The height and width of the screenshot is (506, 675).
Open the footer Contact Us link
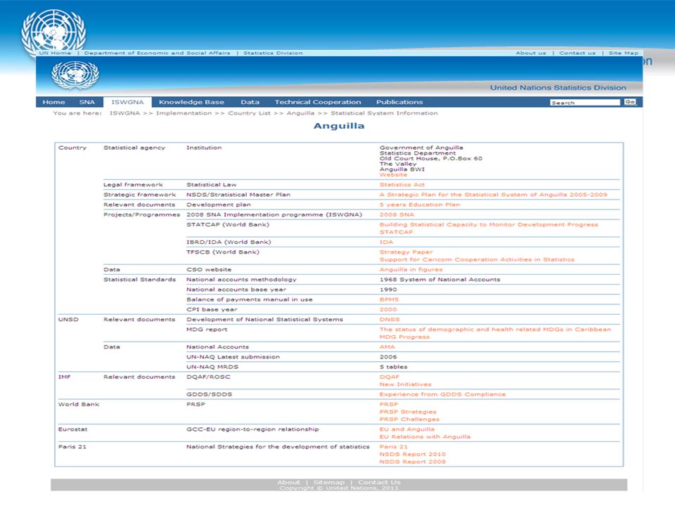point(379,482)
